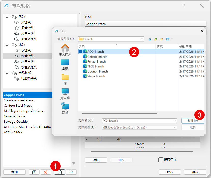Open the view menu icon in Open dialog
This screenshot has width=211, height=178.
click(168, 39)
